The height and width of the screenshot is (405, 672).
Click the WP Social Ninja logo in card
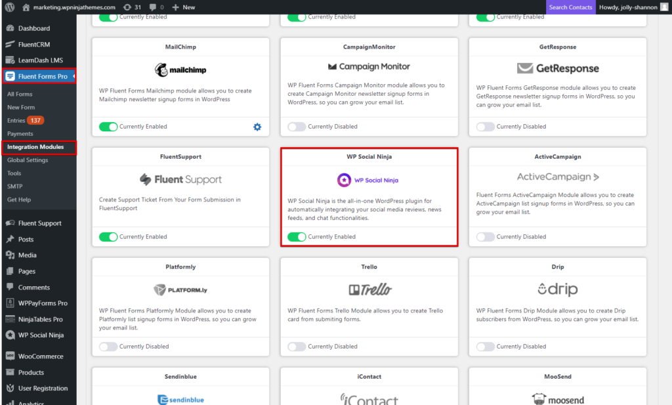[x=367, y=180]
